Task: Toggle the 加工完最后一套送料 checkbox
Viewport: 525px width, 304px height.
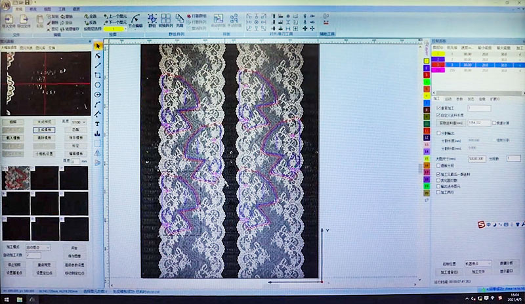Action: [439, 174]
